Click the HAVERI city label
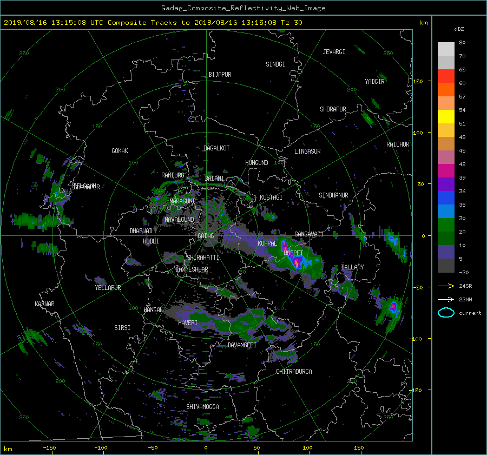This screenshot has height=455, width=487. pos(188,323)
